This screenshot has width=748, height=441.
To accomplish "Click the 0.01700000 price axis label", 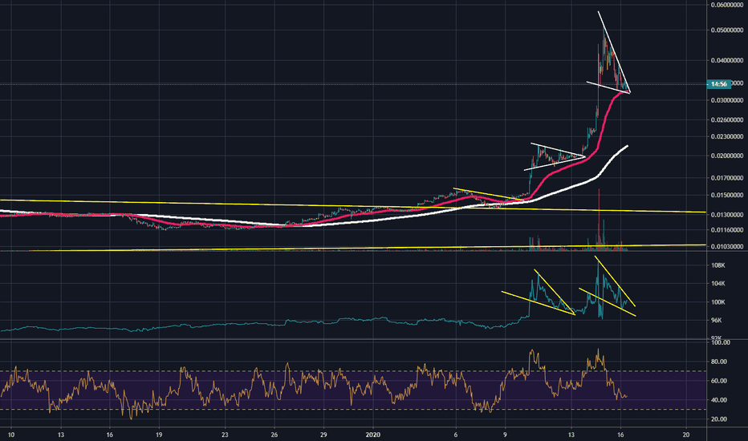I will [727, 178].
